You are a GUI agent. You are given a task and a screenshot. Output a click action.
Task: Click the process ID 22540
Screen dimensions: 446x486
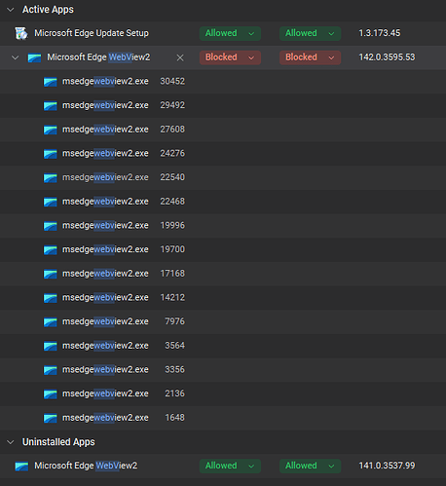(x=172, y=177)
